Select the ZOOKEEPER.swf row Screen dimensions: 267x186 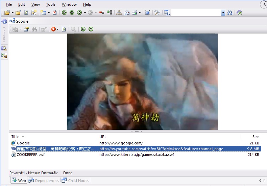point(135,155)
